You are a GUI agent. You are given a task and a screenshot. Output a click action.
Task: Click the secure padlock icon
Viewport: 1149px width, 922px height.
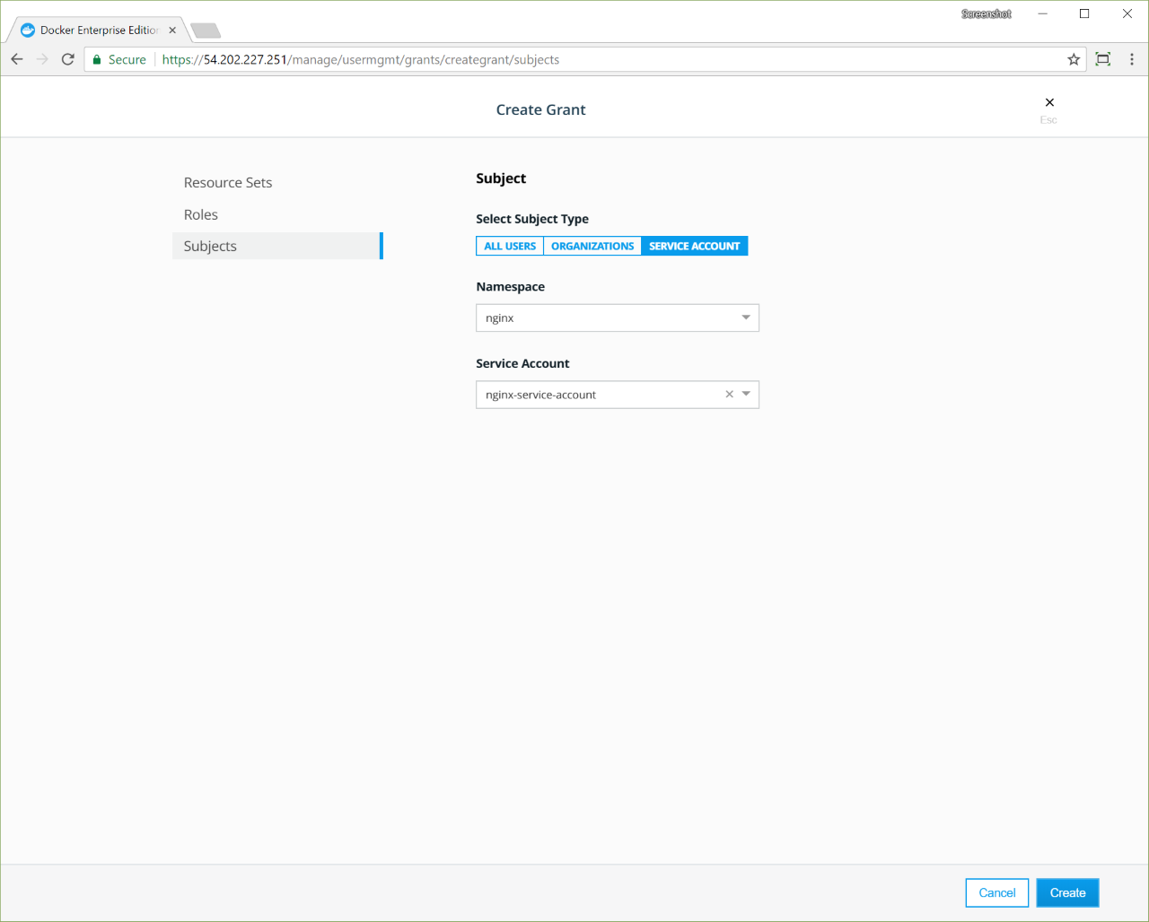(x=97, y=60)
